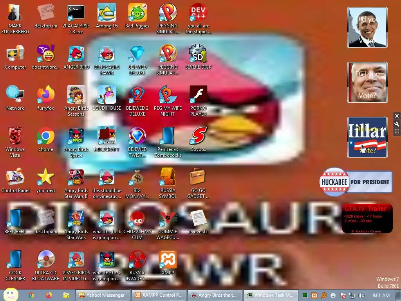Screen dimensions: 401x301
Task: Click the Hillary 'Did you Vote?' gadget
Action: coord(367,137)
